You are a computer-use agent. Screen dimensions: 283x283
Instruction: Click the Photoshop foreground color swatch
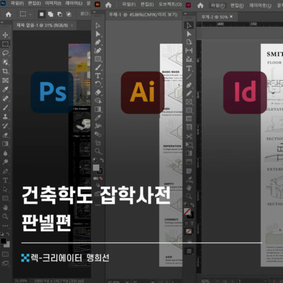(3, 241)
